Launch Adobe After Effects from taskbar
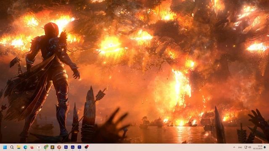Screen dimensions: 269x151 [73, 147]
